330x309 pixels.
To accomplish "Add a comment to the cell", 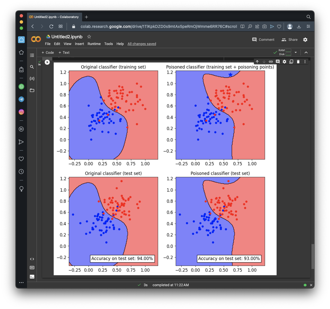I will pyautogui.click(x=278, y=62).
